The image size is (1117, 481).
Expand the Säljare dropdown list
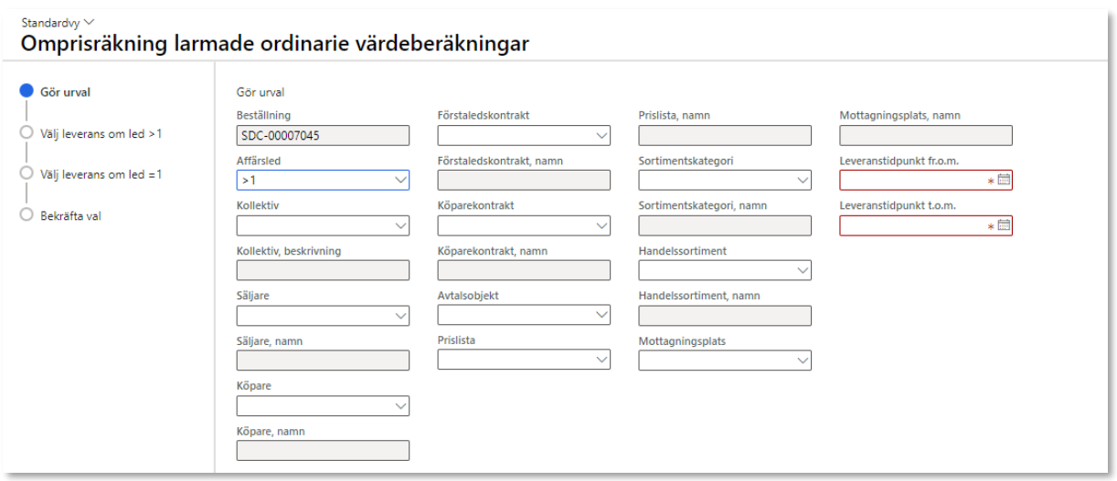[400, 316]
